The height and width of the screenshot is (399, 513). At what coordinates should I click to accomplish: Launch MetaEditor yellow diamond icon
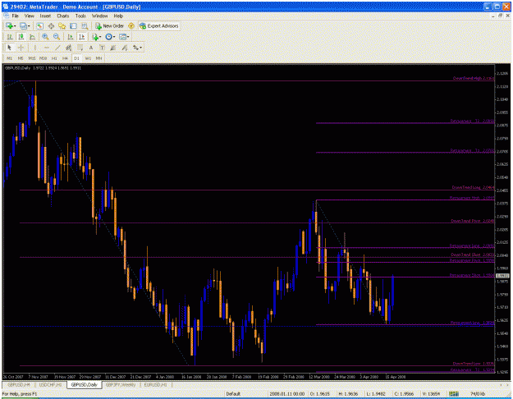[131, 25]
